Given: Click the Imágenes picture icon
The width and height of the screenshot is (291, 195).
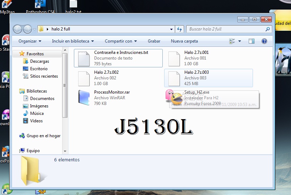Looking at the screenshot, I should click(26, 106).
